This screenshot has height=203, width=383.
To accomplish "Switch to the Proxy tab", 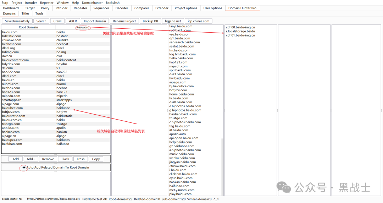I will (45, 8).
